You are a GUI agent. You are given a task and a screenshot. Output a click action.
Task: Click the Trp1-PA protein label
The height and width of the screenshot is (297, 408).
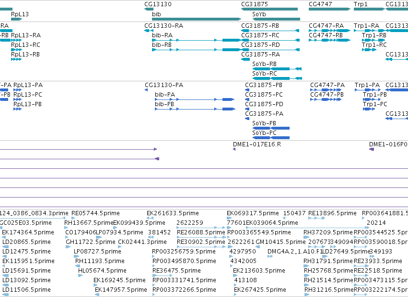click(x=367, y=85)
